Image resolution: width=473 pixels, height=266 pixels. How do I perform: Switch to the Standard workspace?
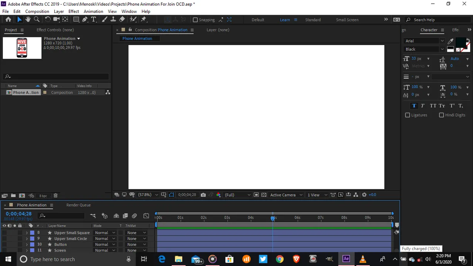313,20
